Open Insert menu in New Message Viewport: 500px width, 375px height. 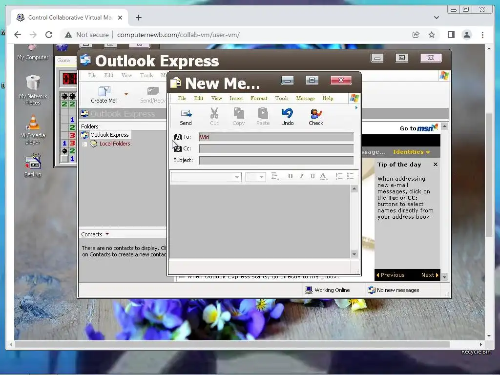click(236, 98)
